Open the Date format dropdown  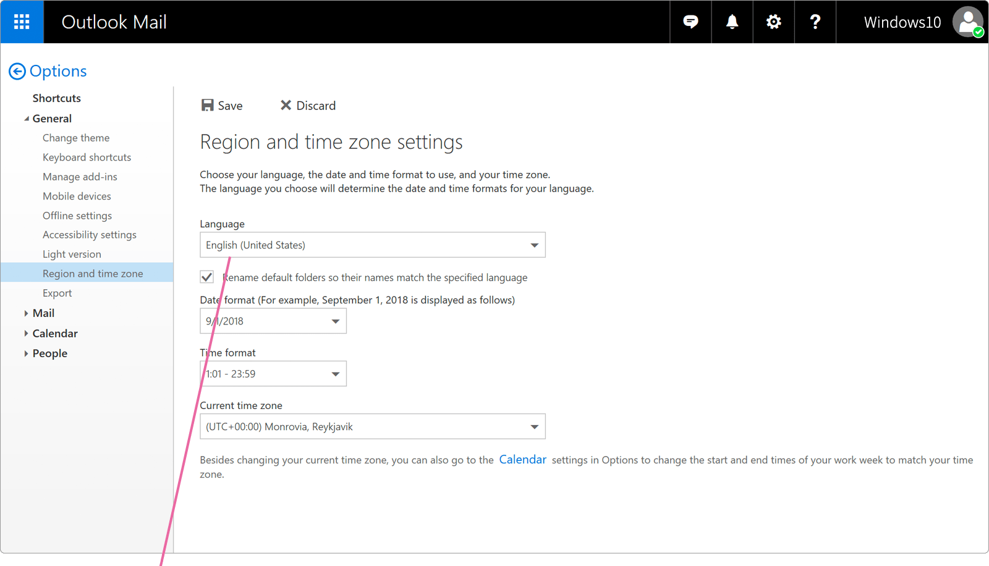(x=273, y=321)
